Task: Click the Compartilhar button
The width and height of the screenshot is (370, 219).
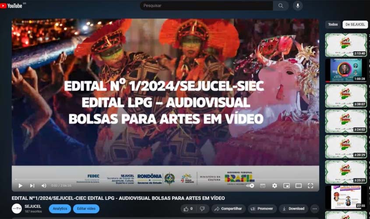Action: 228,209
